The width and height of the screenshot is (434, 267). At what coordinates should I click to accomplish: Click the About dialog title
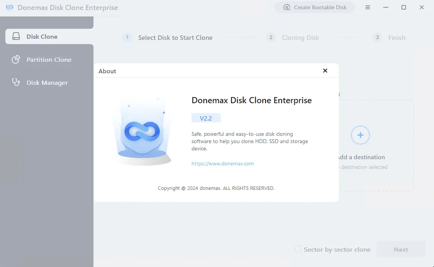[x=107, y=71]
